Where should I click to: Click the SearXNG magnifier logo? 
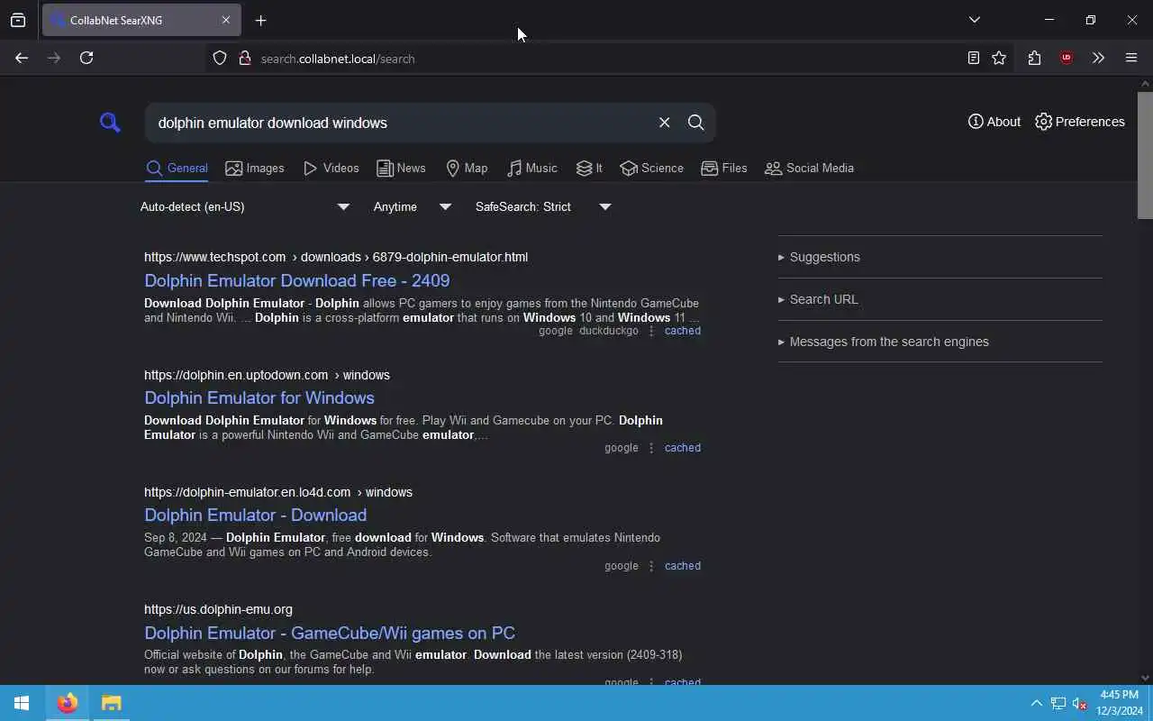click(x=110, y=123)
